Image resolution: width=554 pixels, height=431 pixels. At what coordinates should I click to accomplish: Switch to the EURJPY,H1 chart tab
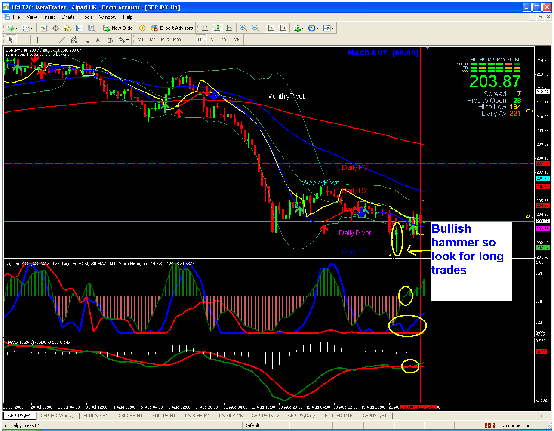coord(164,416)
